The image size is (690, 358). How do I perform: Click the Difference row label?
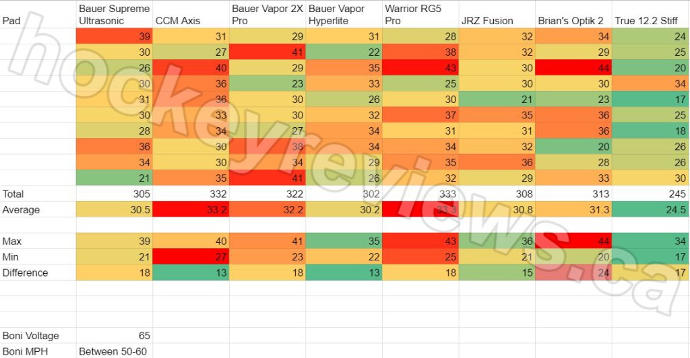(25, 273)
